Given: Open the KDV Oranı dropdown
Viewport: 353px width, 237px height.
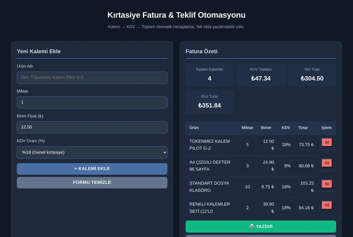Looking at the screenshot, I should pyautogui.click(x=92, y=152).
